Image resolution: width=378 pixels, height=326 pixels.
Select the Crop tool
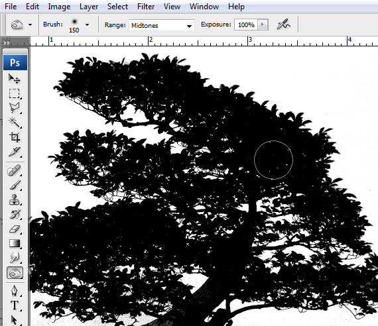(x=15, y=137)
